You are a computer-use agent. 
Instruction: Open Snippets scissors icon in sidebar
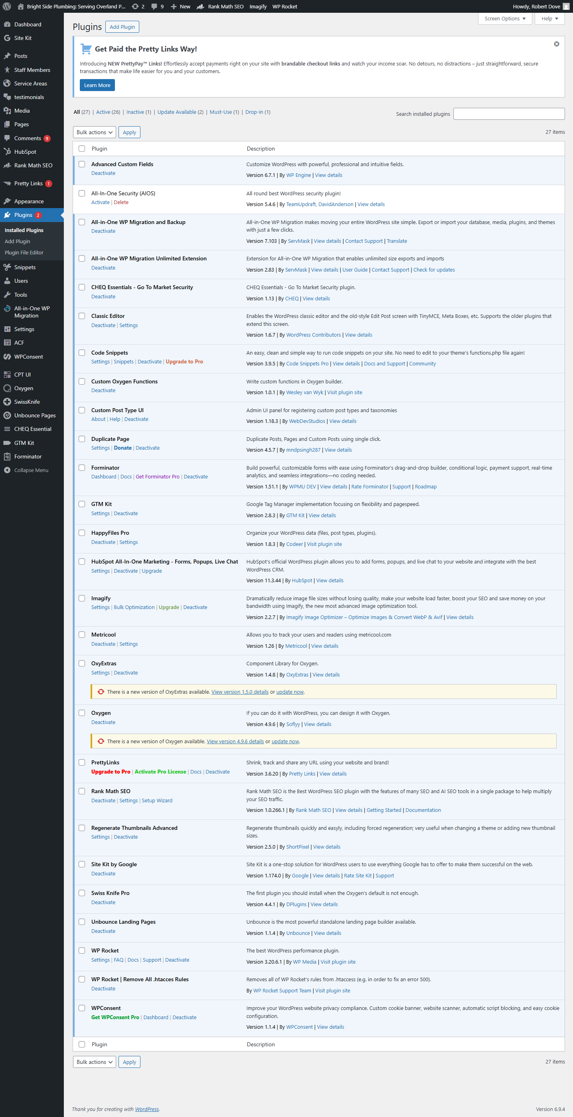pyautogui.click(x=7, y=267)
